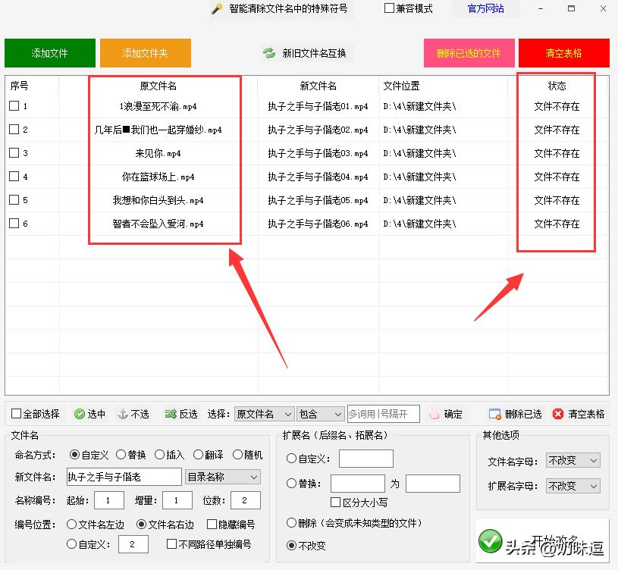
Task: Select the 删除 extension radio option
Action: 292,523
